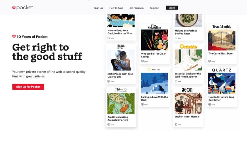This screenshot has width=247, height=151.
Task: Save the 'English is Not Normal' article
Action: point(178,124)
